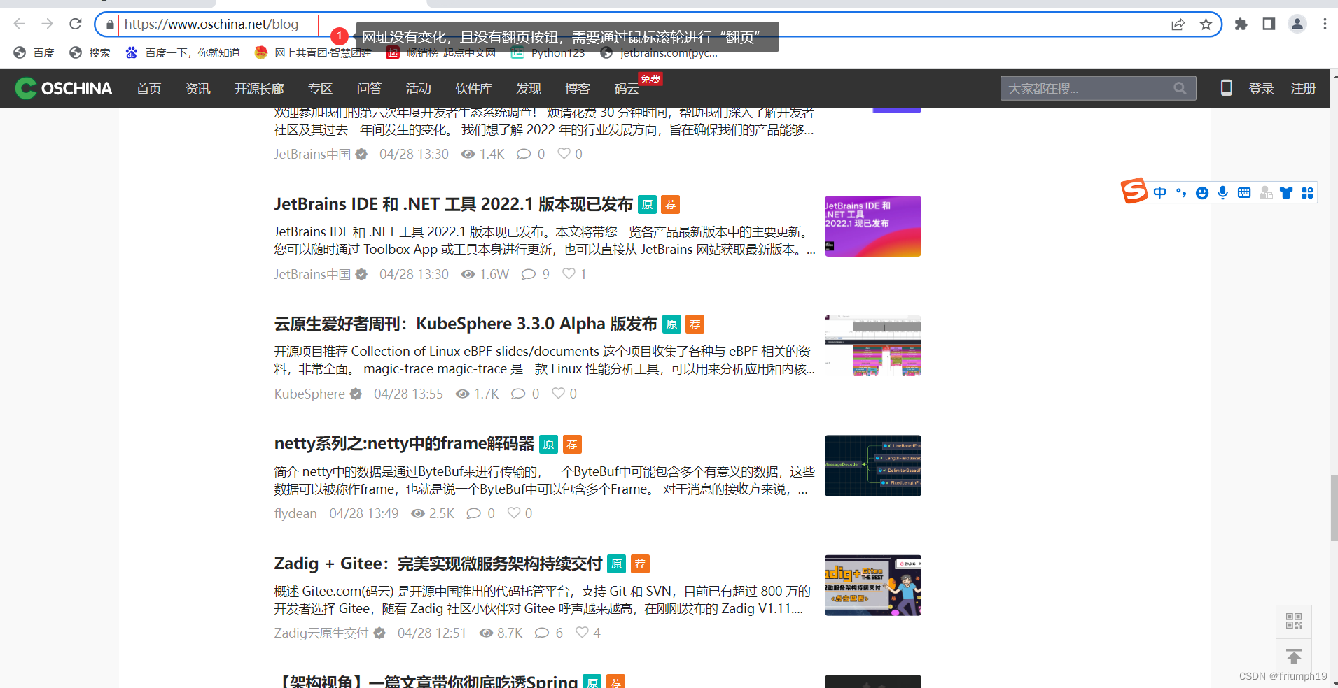This screenshot has height=688, width=1338.
Task: Click the lock icon in address bar
Action: point(110,24)
